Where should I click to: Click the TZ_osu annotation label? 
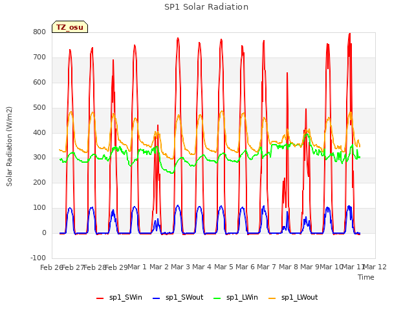point(70,27)
